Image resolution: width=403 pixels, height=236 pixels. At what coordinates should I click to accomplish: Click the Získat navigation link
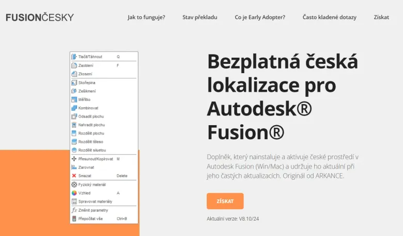(381, 17)
